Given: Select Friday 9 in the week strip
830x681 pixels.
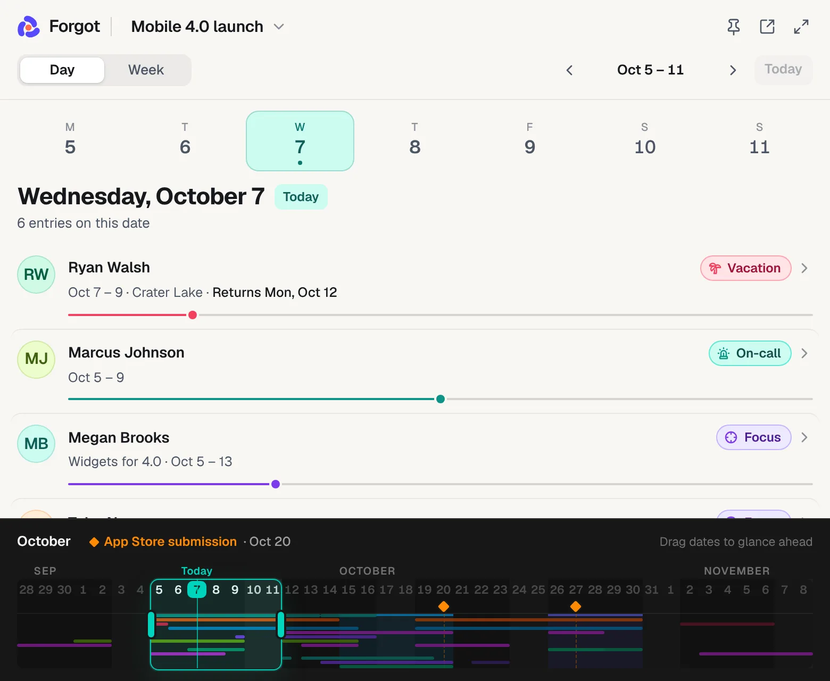Looking at the screenshot, I should point(530,140).
